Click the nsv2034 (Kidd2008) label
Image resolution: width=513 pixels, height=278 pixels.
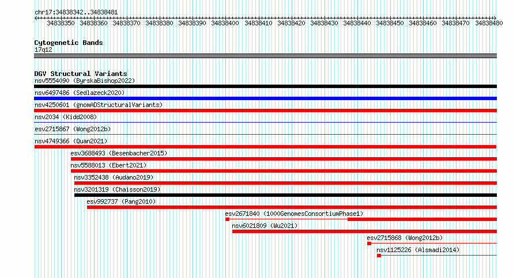(x=66, y=117)
